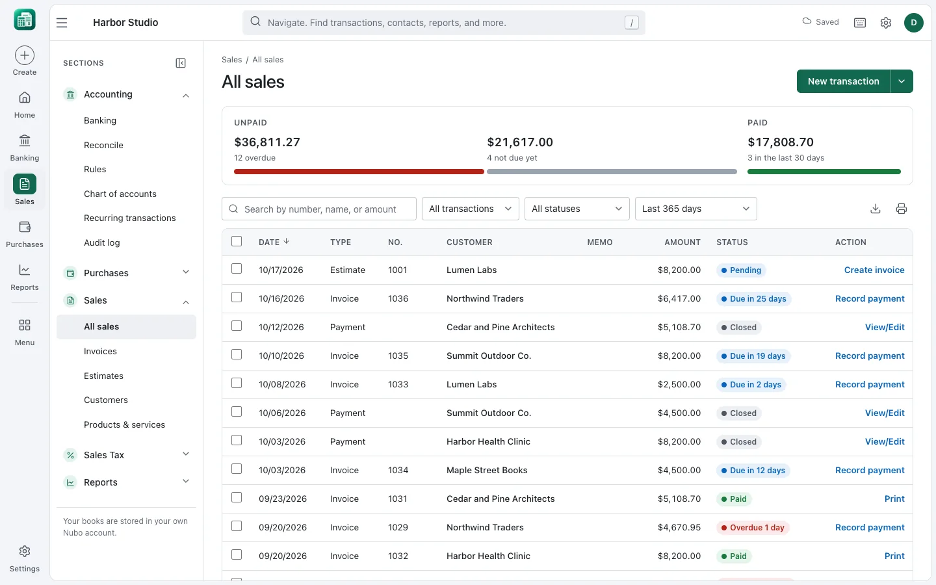This screenshot has width=936, height=585.
Task: Open Reports icon in left rail
Action: 25,277
